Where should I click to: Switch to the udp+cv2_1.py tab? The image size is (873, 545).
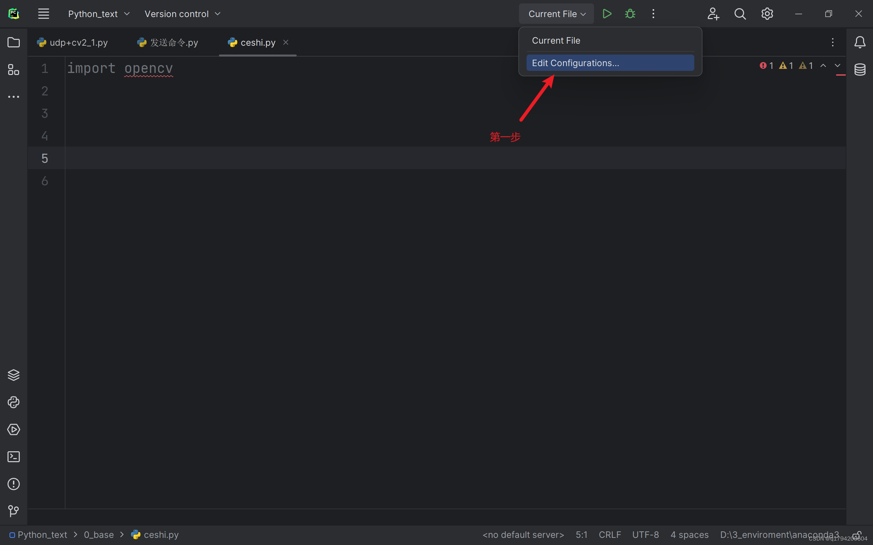72,43
